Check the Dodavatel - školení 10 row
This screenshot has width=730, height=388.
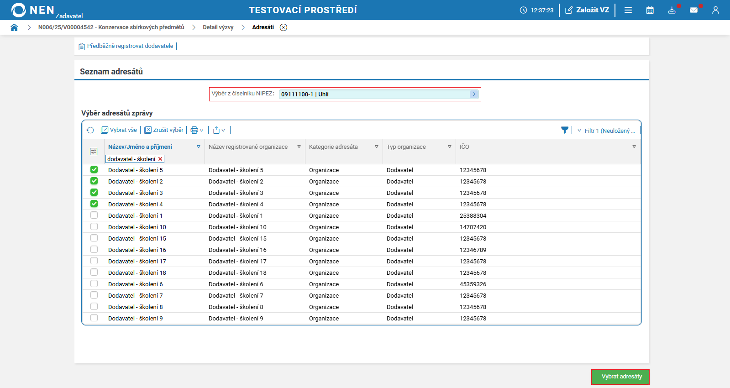point(94,227)
